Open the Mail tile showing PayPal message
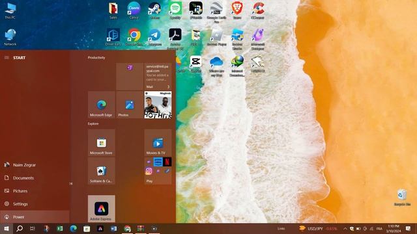417x234 pixels. (x=158, y=77)
